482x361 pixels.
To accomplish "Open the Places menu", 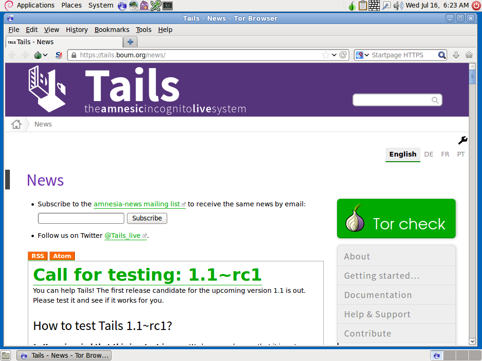I will tap(72, 5).
